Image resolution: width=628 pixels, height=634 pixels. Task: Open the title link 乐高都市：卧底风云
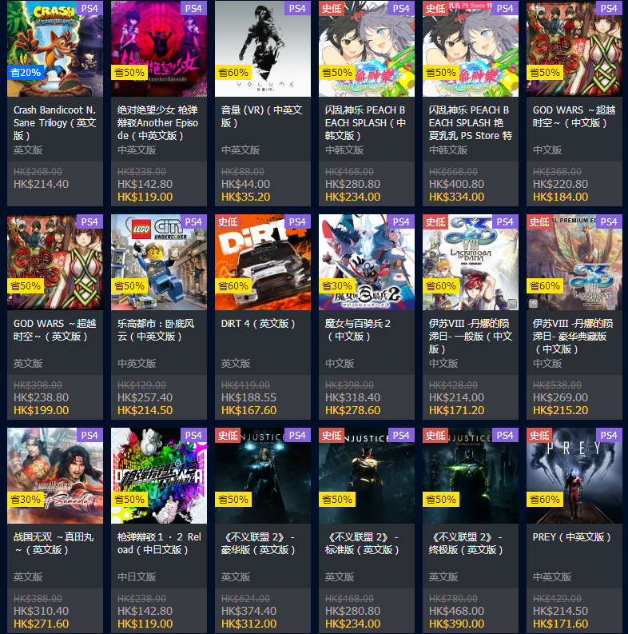(156, 330)
